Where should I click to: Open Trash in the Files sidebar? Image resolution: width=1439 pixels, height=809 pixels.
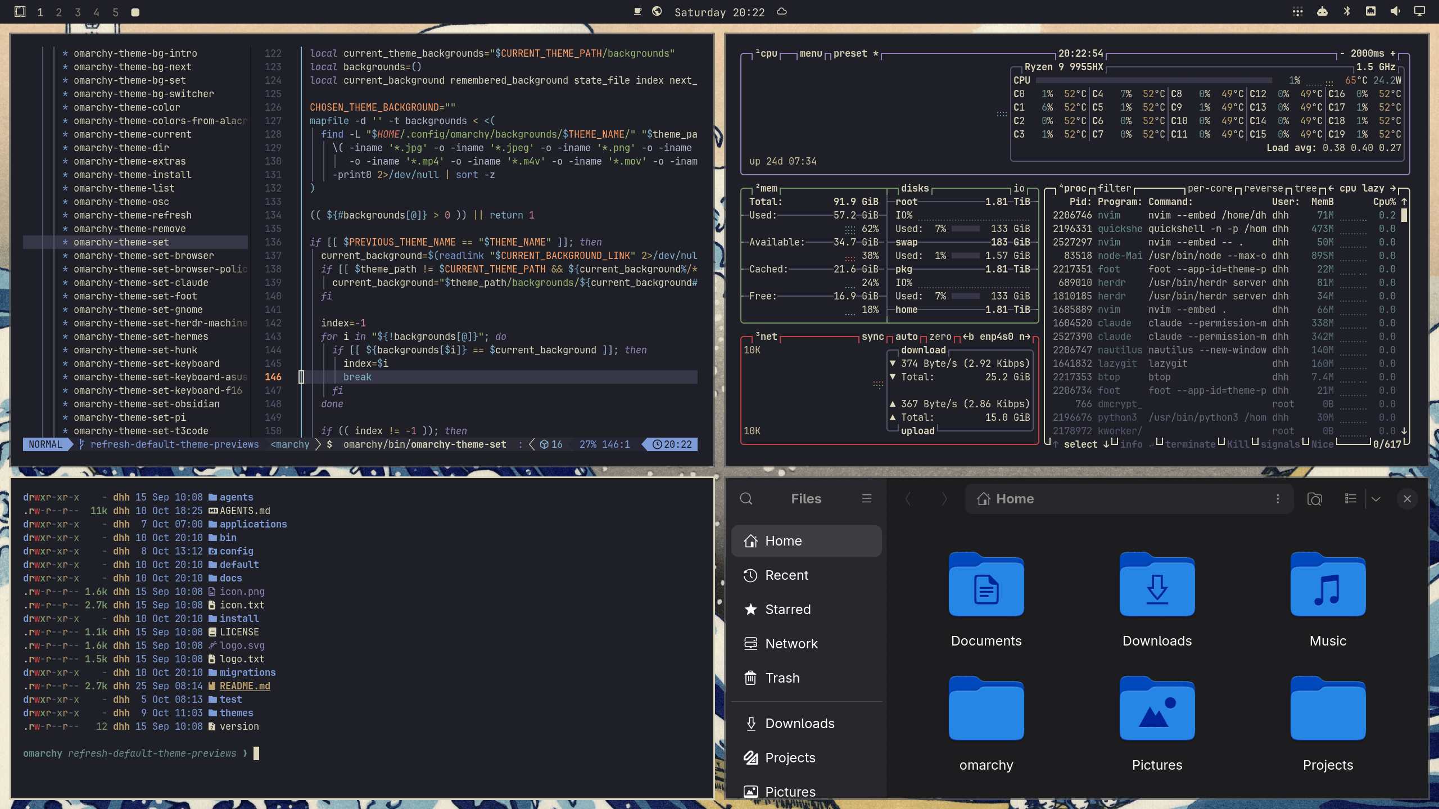click(806, 678)
